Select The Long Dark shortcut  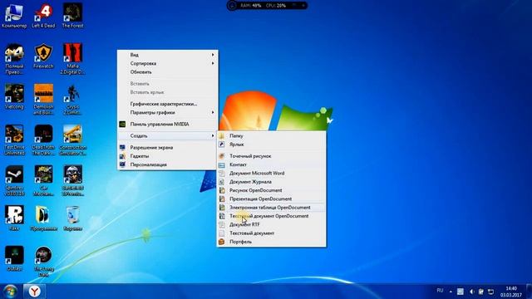(43, 262)
